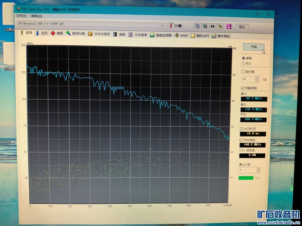Increase the 通过次数 passes stepper
This screenshot has width=302, height=226.
tap(258, 169)
